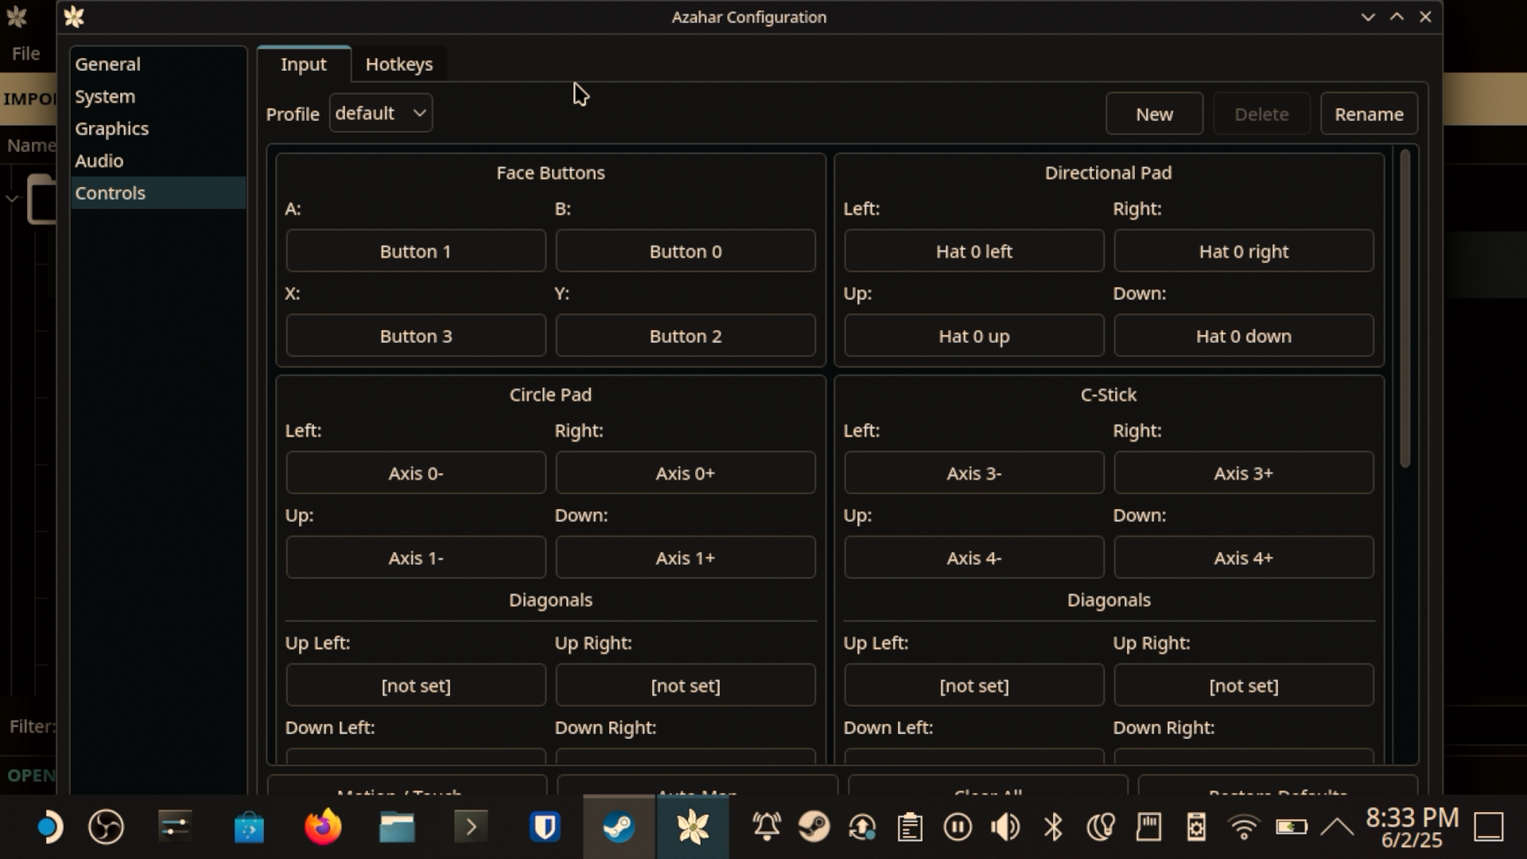Set C-Stick Up Right diagonal binding

[1244, 686]
